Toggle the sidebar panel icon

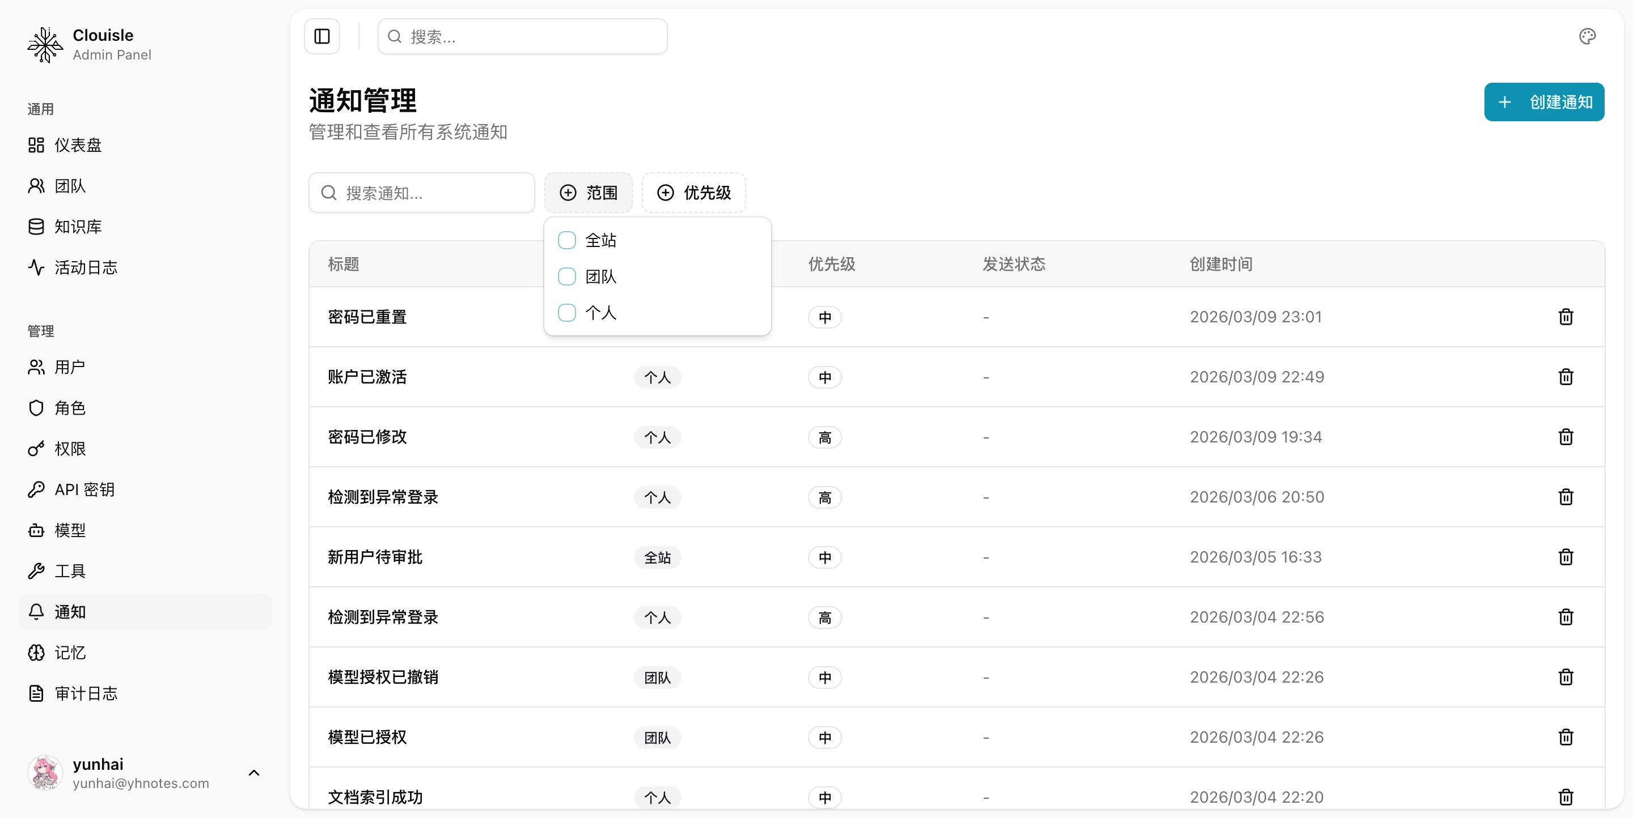[x=322, y=37]
